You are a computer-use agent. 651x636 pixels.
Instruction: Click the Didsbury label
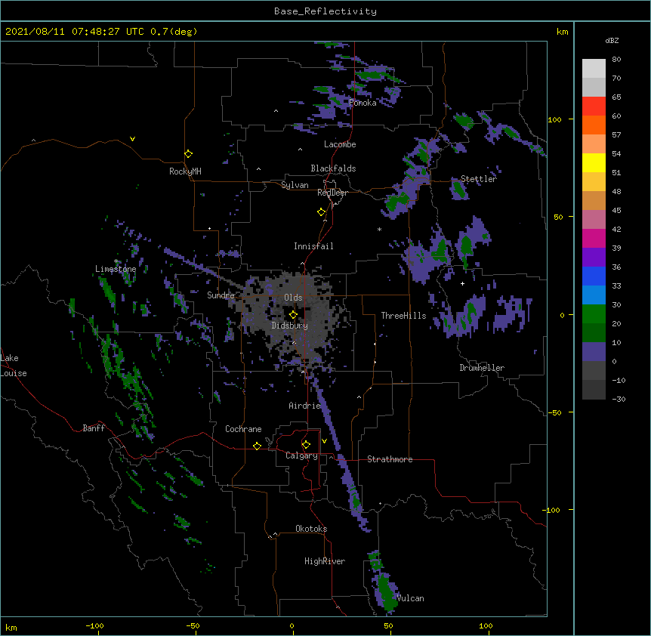pyautogui.click(x=290, y=326)
